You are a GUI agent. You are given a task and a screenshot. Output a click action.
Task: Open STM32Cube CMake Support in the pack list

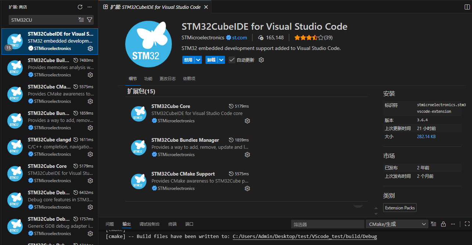183,174
